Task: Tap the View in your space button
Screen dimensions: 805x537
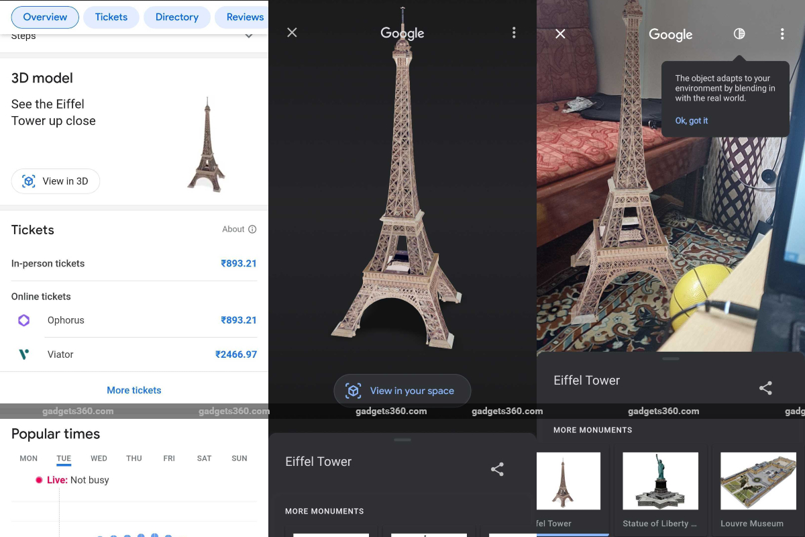Action: 402,390
